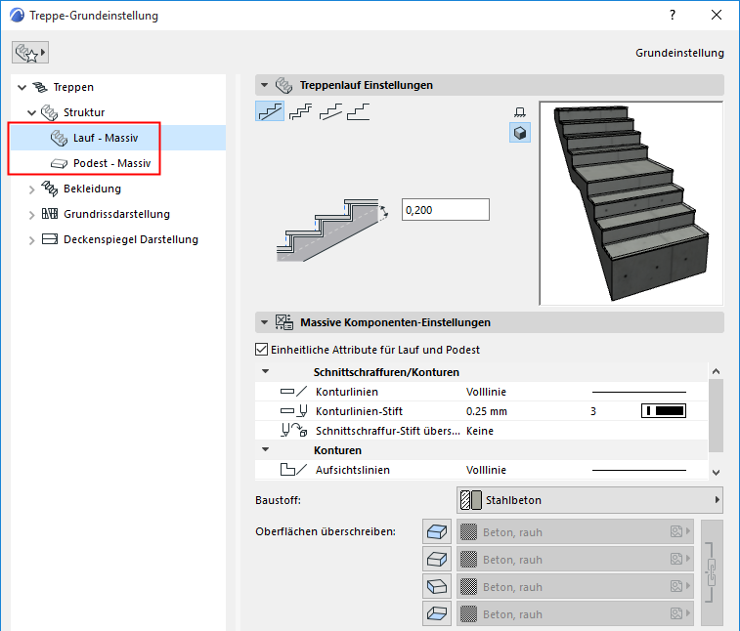Collapse the Treppenlauf Einstellungen panel

point(264,85)
